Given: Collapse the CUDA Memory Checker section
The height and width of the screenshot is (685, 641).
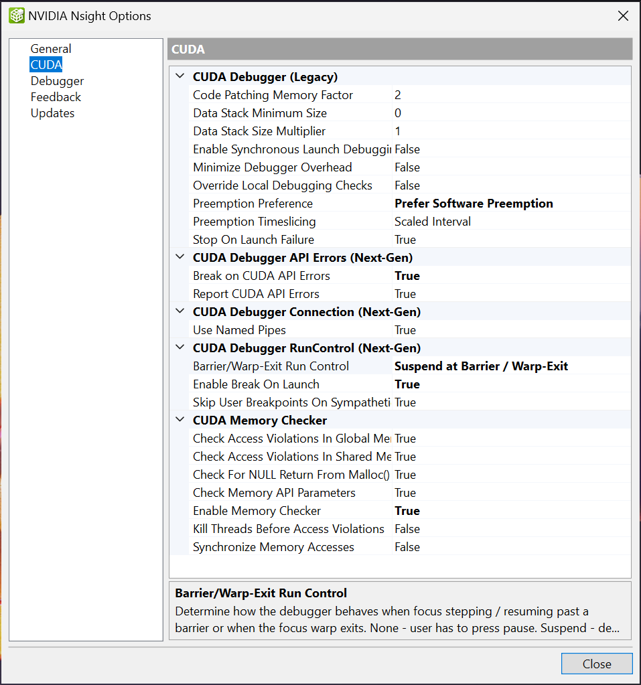Looking at the screenshot, I should [x=179, y=420].
